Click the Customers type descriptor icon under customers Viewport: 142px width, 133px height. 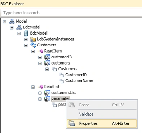click(54, 69)
